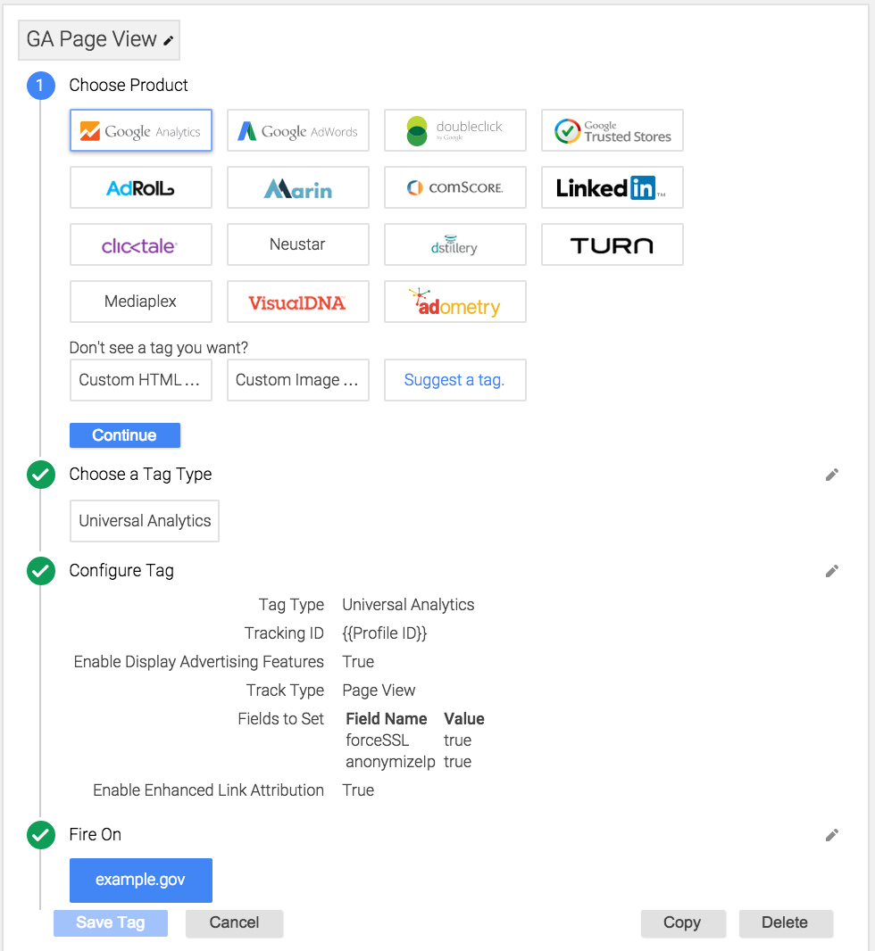Choose the DoubleClick product tile
Image resolution: width=875 pixels, height=951 pixels.
point(455,130)
